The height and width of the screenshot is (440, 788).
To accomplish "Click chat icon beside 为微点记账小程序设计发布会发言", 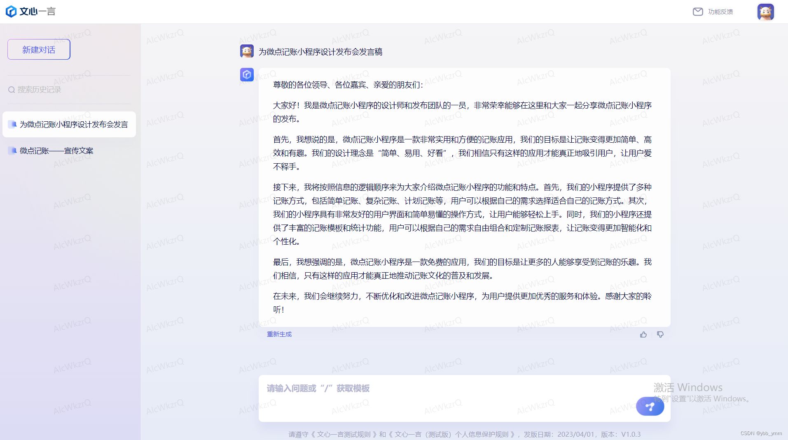I will click(12, 124).
